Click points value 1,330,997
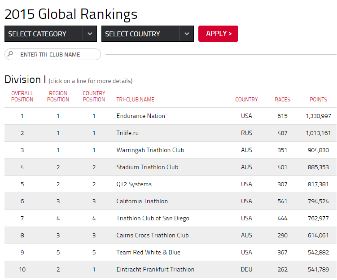337x280 pixels. [x=318, y=116]
